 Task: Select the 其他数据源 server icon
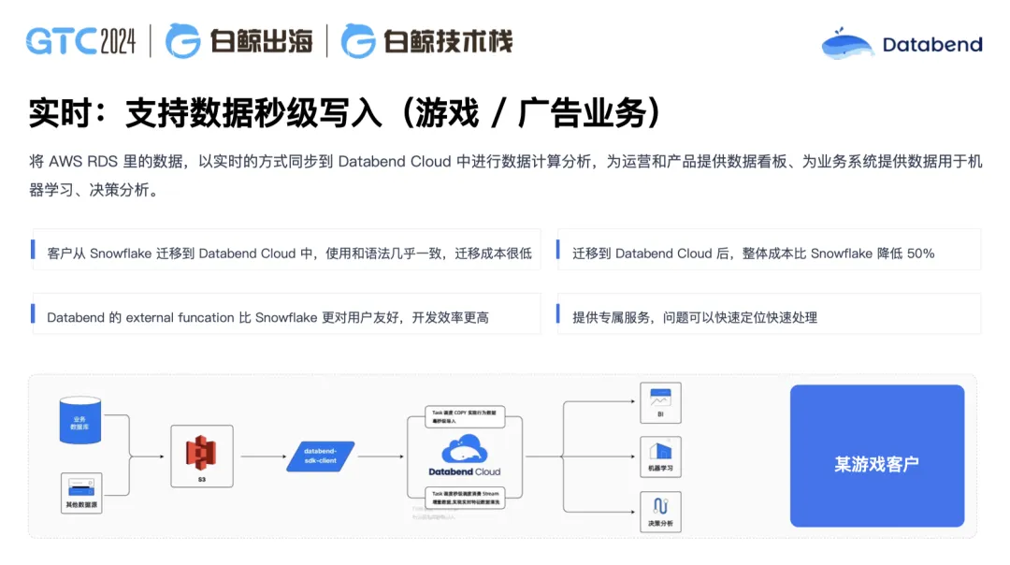pos(81,493)
